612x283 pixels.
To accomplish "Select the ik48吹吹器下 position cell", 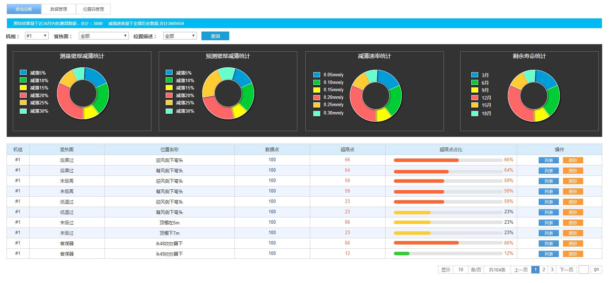I will coord(169,243).
